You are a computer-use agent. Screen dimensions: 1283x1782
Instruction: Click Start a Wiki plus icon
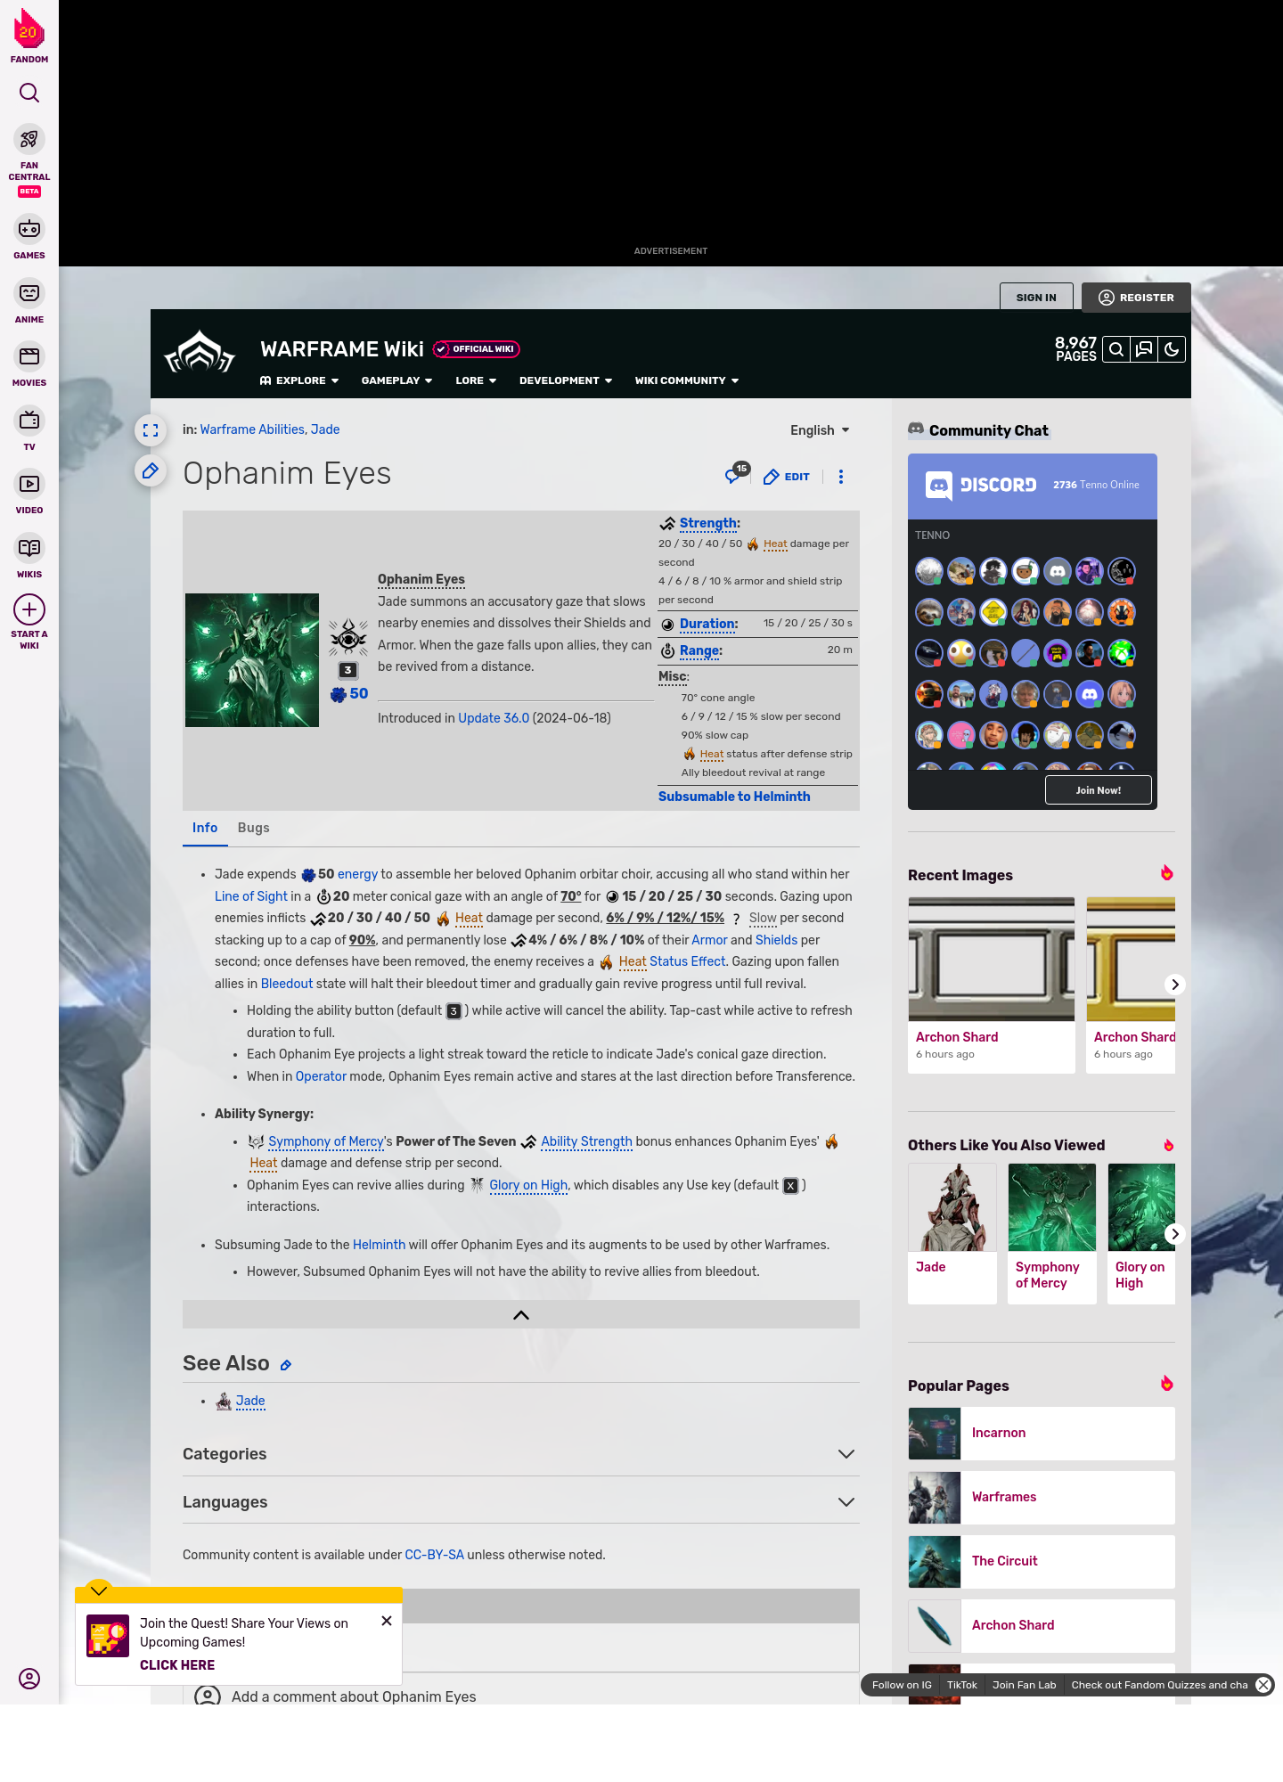pyautogui.click(x=29, y=609)
